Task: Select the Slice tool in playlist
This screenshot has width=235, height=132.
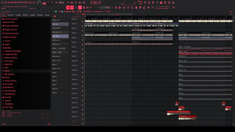Action: pyautogui.click(x=73, y=11)
